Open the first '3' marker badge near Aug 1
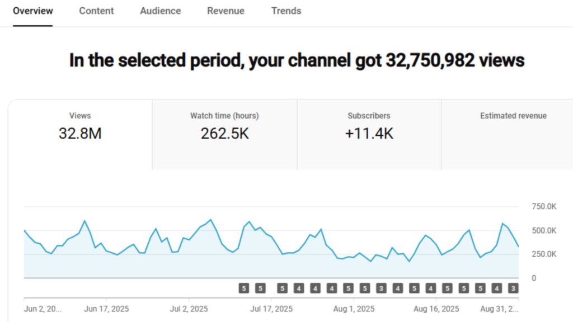The height and width of the screenshot is (322, 573). coord(381,288)
